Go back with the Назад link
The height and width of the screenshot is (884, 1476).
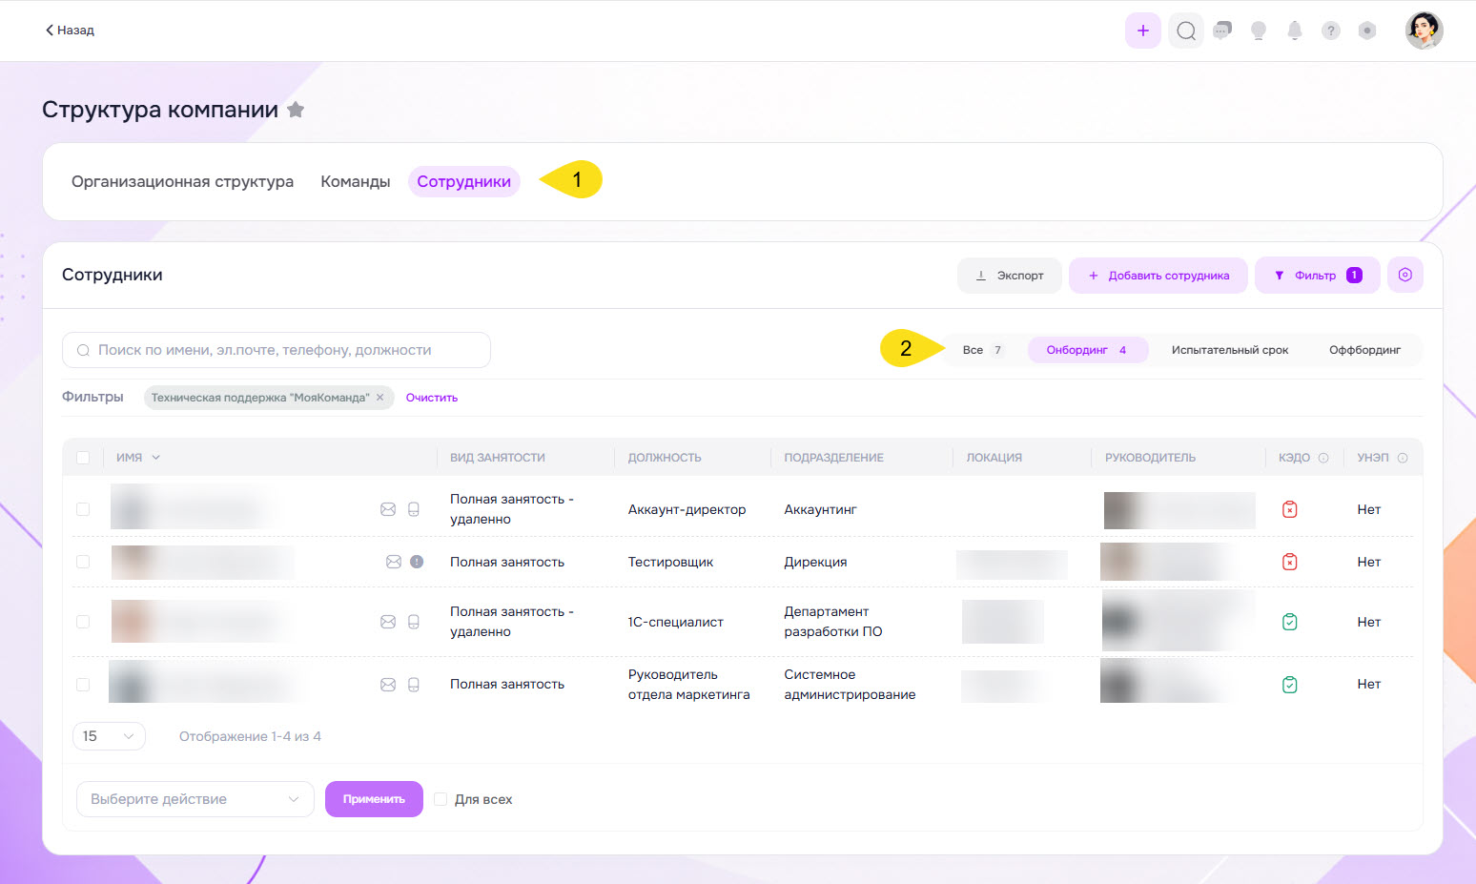tap(70, 31)
